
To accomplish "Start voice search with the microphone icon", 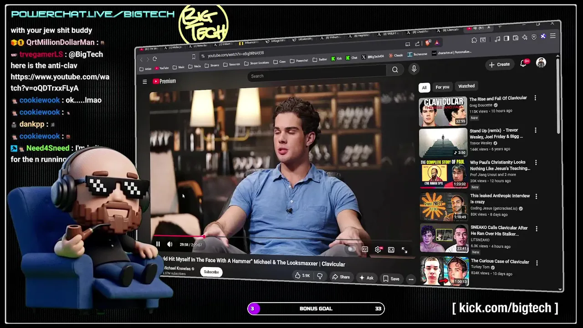I will click(x=414, y=68).
